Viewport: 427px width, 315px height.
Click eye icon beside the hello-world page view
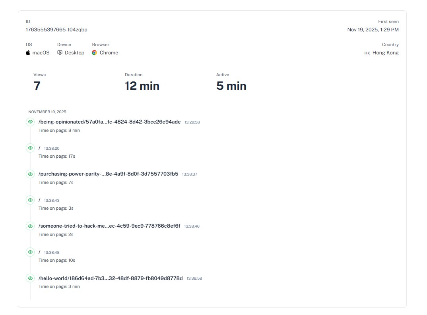tap(30, 278)
